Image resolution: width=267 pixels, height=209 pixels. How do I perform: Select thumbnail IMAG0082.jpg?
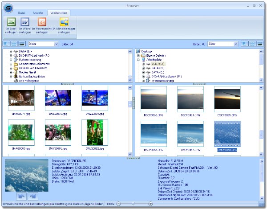point(95,132)
